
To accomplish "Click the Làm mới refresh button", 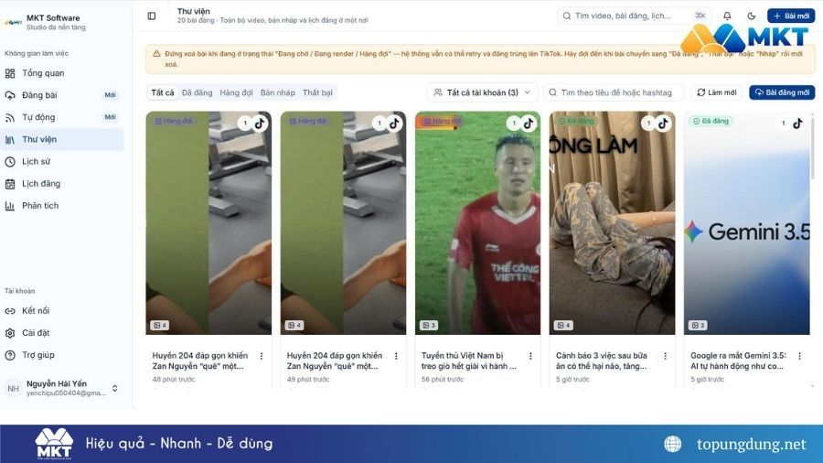I will point(716,92).
